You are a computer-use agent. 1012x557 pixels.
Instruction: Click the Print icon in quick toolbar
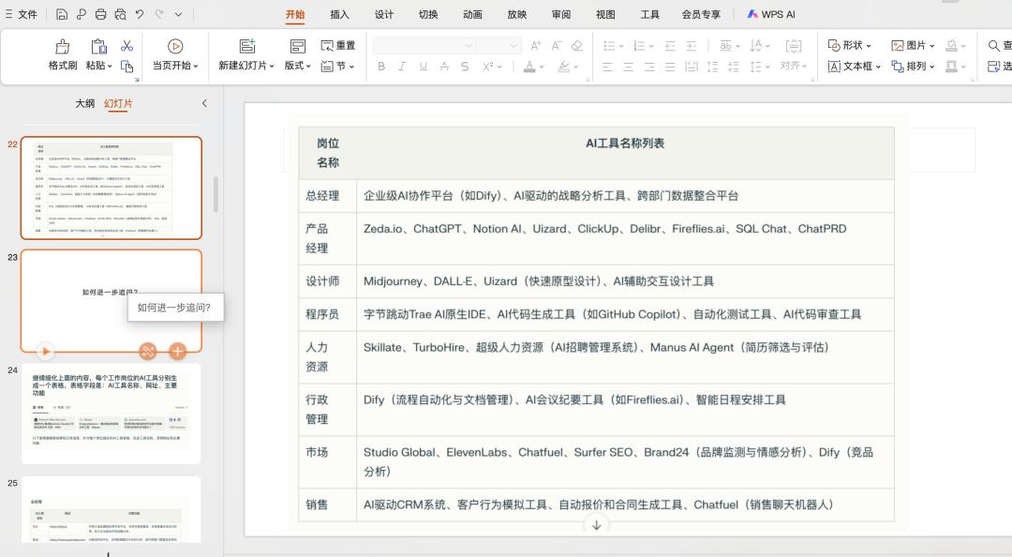(x=100, y=15)
